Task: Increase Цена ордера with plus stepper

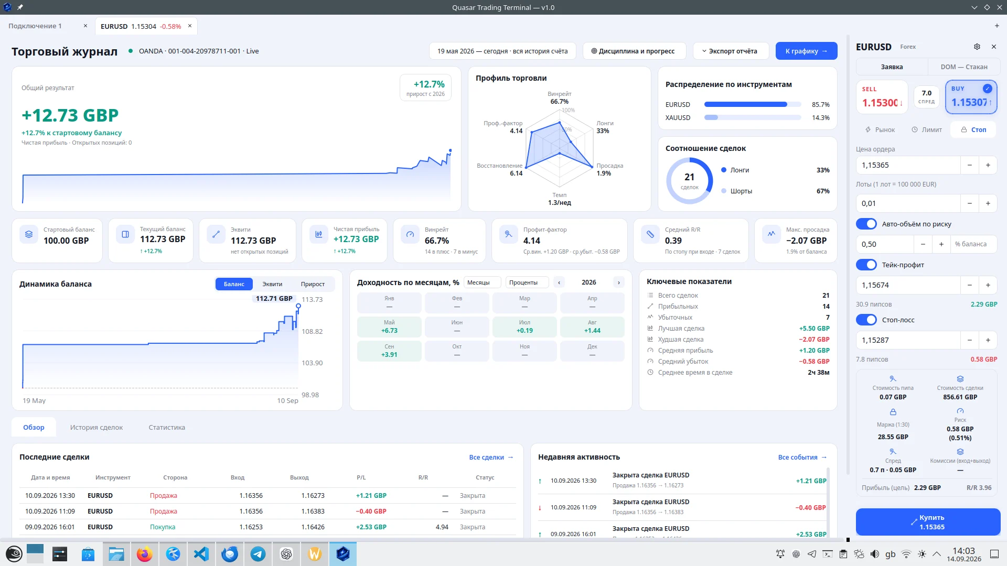Action: (988, 165)
